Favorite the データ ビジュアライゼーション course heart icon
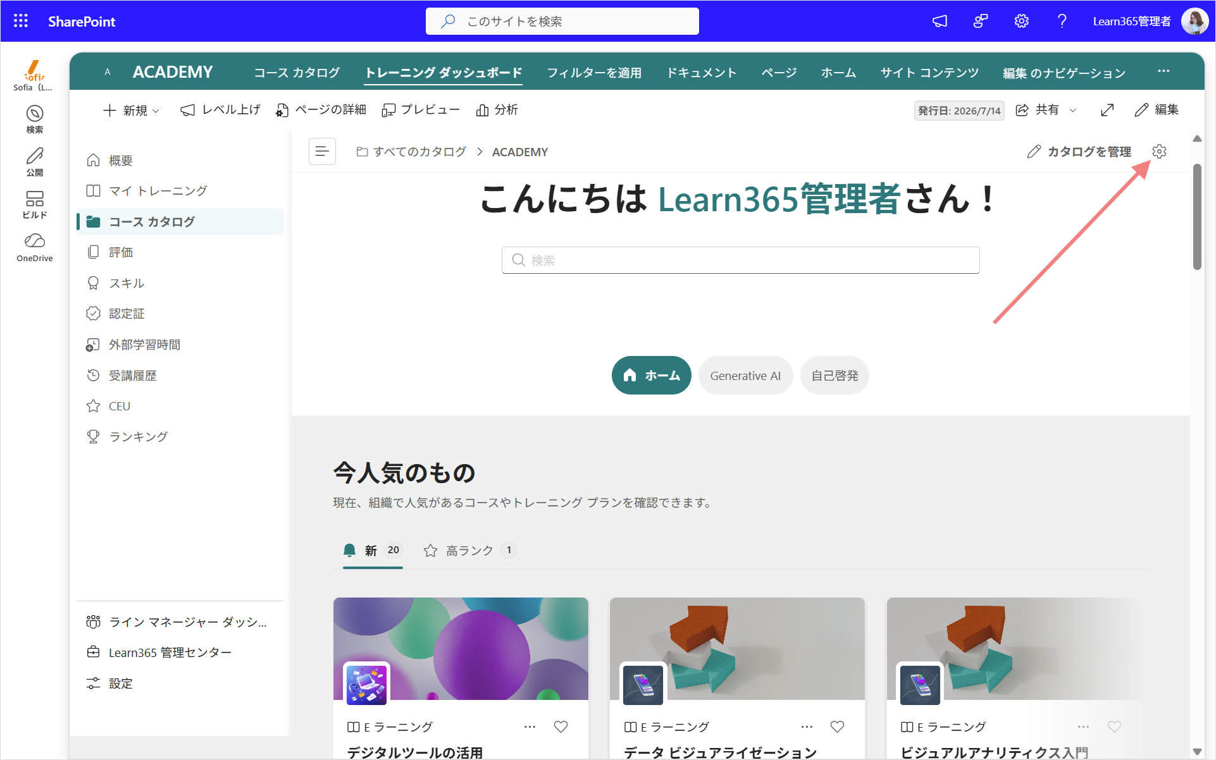 point(837,726)
